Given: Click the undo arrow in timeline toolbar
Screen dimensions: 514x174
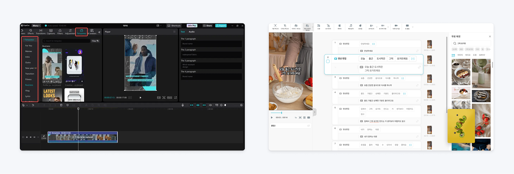Looking at the screenshot, I should pyautogui.click(x=33, y=105).
